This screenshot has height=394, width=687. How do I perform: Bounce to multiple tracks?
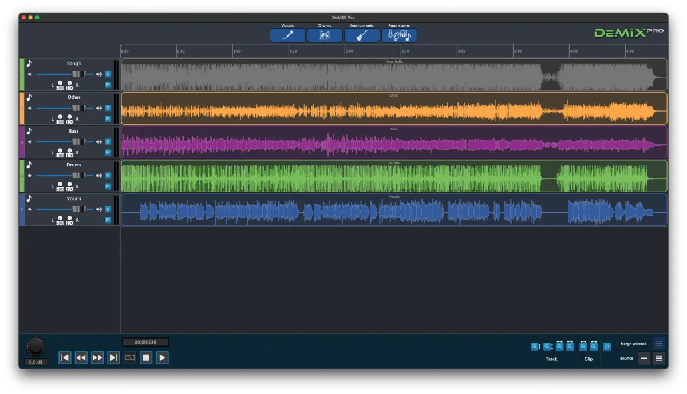pyautogui.click(x=658, y=359)
